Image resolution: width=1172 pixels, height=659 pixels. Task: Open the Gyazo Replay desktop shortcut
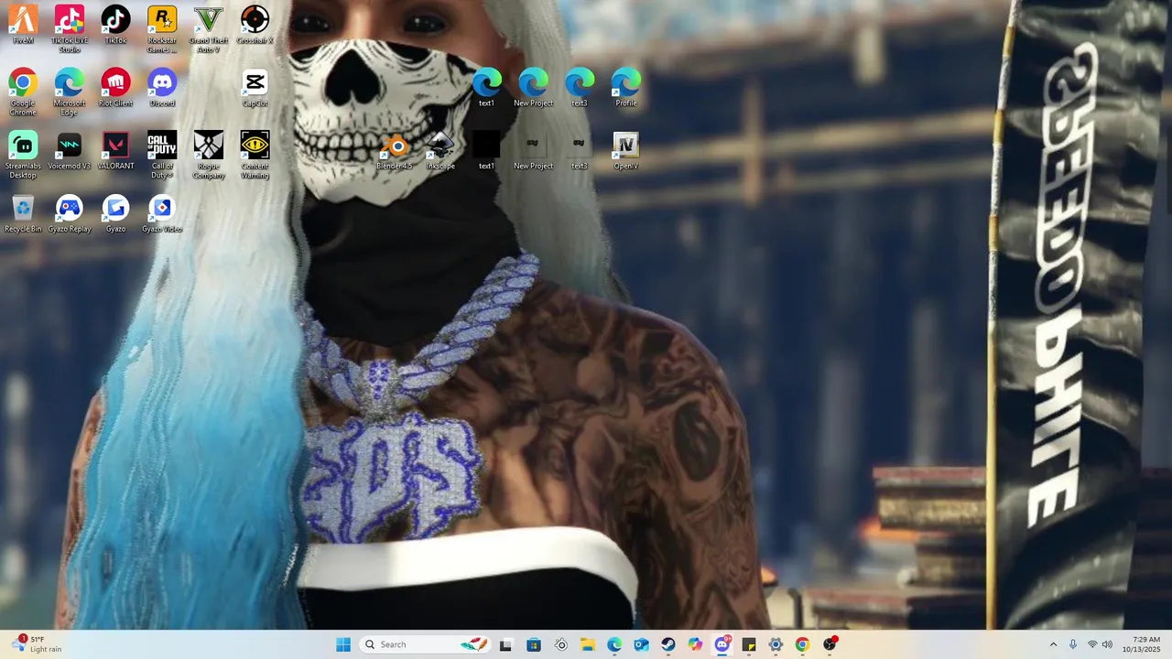point(70,214)
